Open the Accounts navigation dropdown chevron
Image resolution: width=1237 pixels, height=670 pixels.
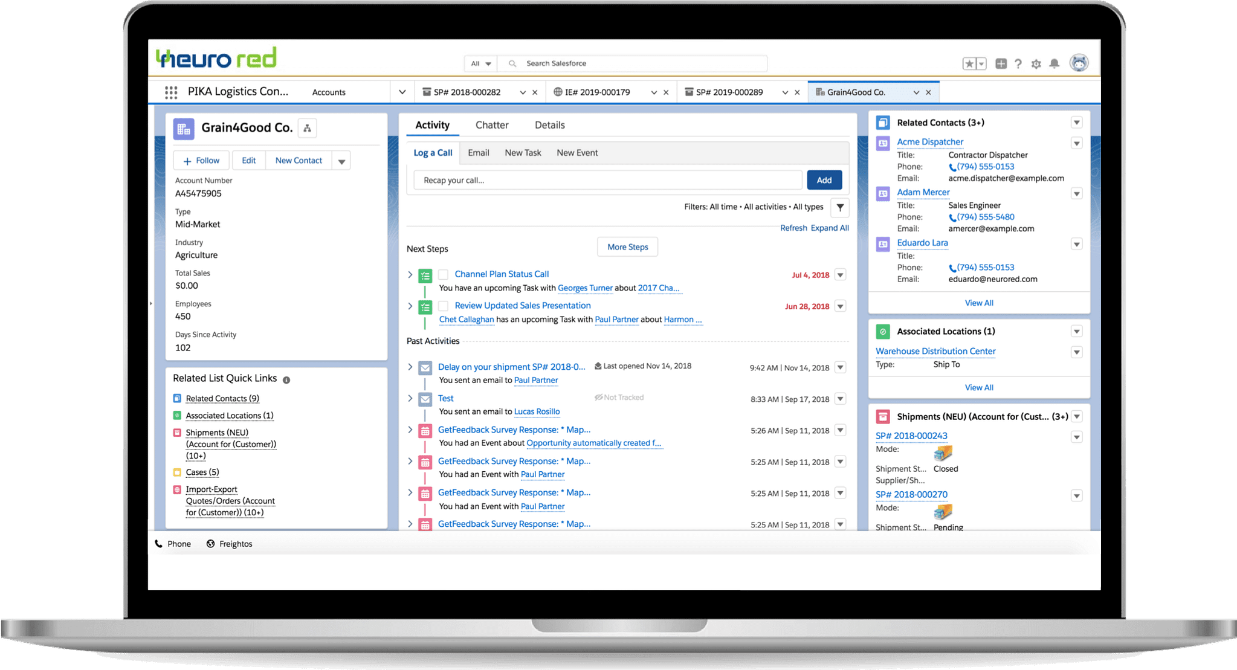coord(402,92)
